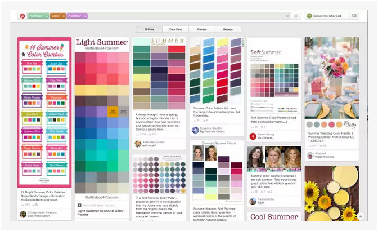The image size is (378, 231).
Task: Open the sunflowers and yellow paint pin
Action: tap(332, 193)
